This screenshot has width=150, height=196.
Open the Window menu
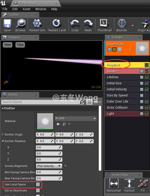(x=41, y=9)
